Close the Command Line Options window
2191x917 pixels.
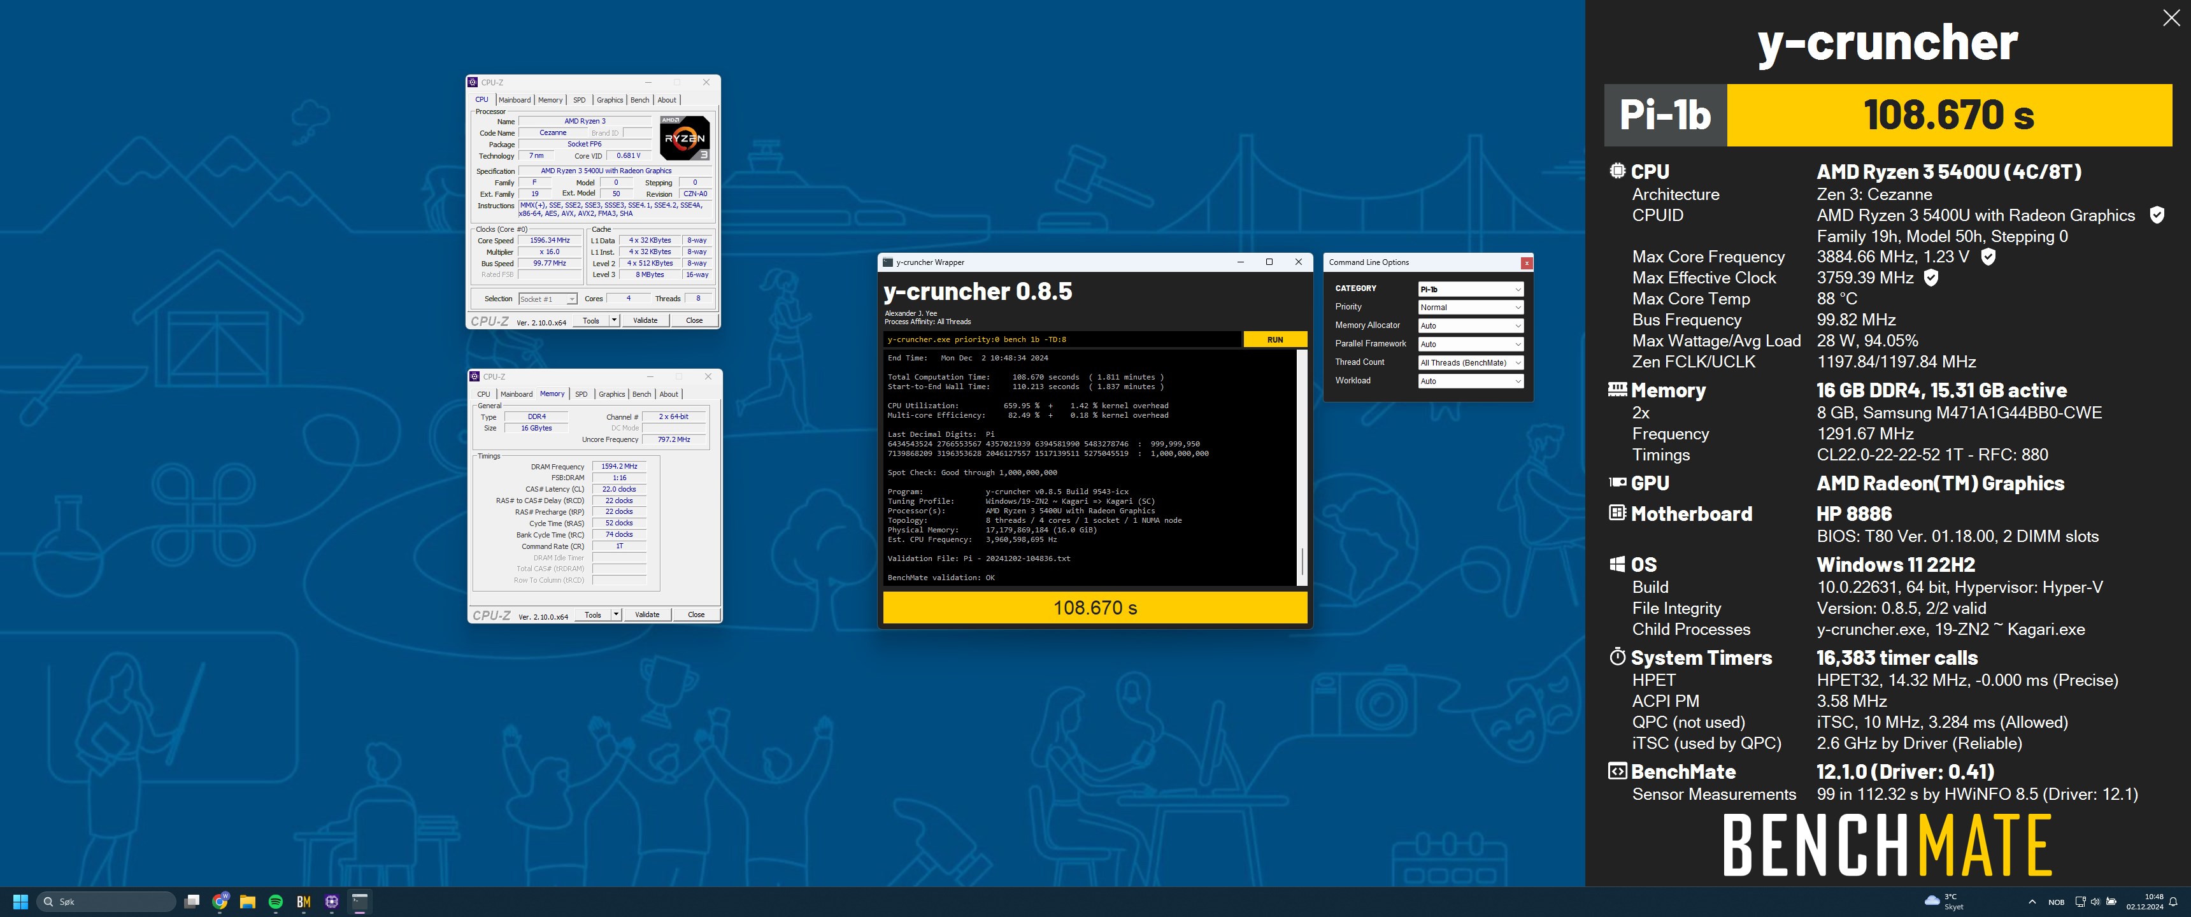(x=1527, y=263)
